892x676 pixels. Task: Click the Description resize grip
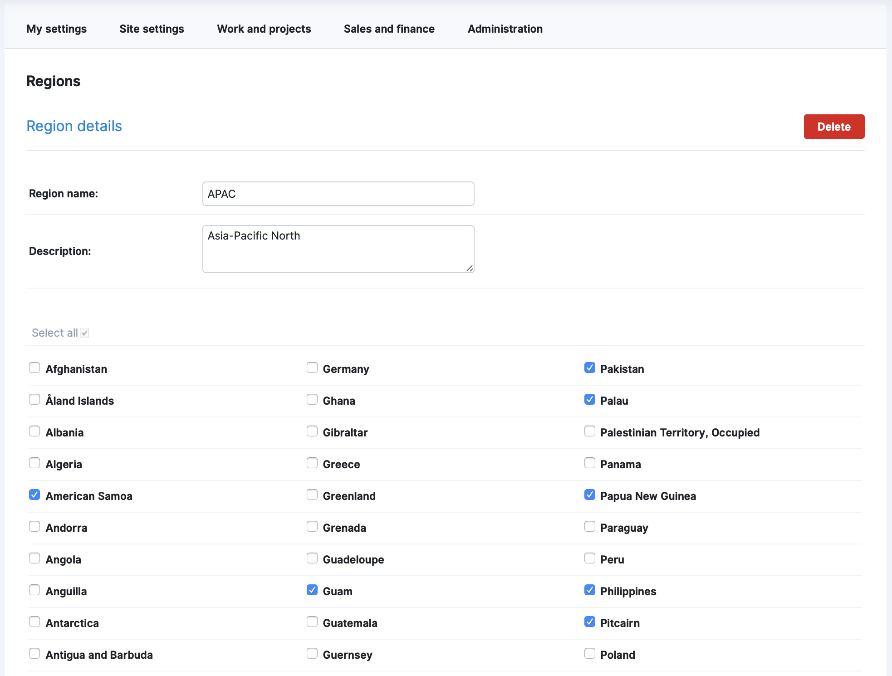[470, 268]
